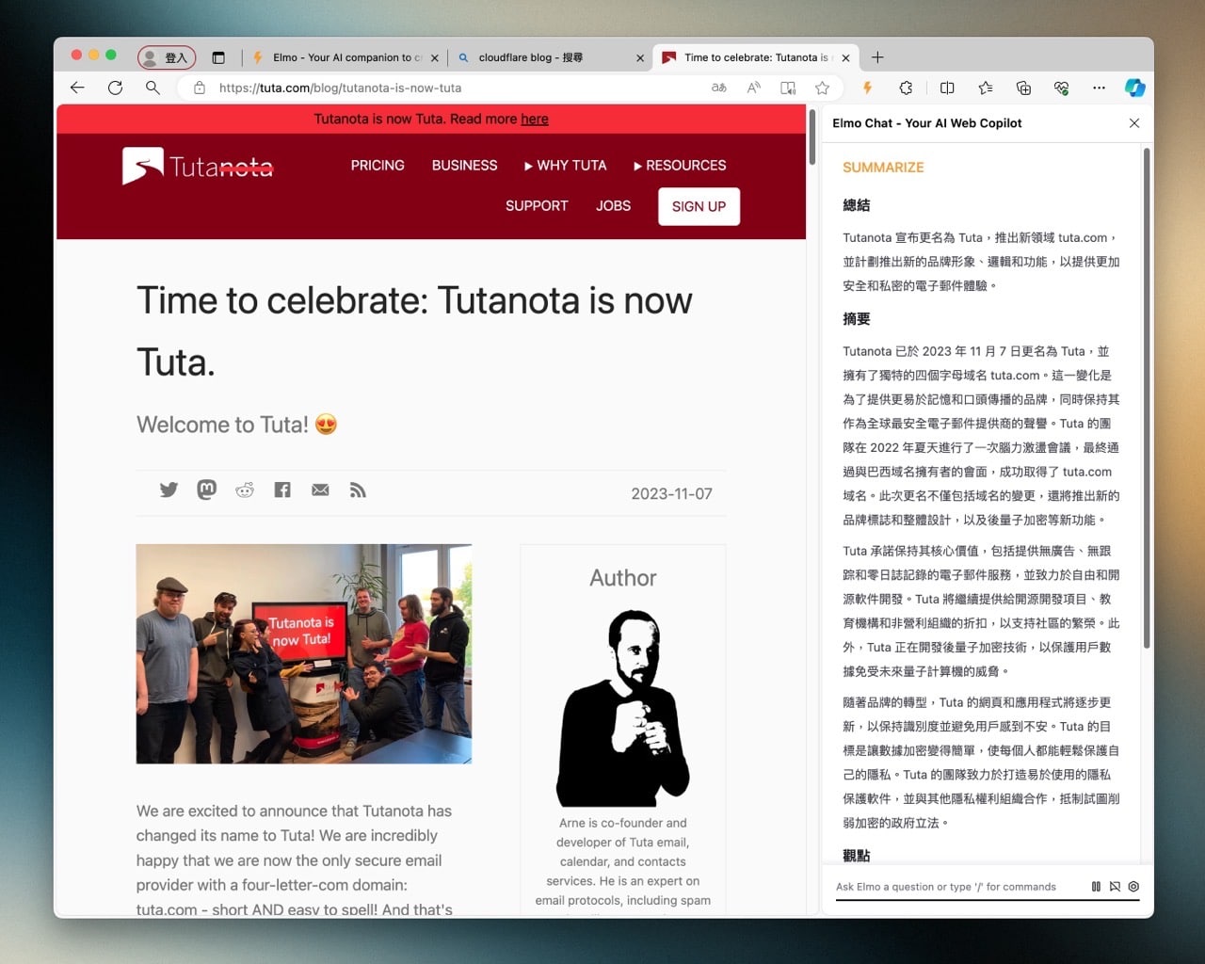
Task: Click the address bar URL
Action: pos(340,88)
